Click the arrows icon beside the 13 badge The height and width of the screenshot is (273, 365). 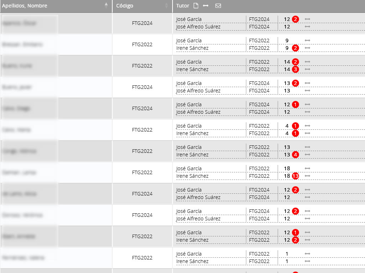pyautogui.click(x=308, y=176)
